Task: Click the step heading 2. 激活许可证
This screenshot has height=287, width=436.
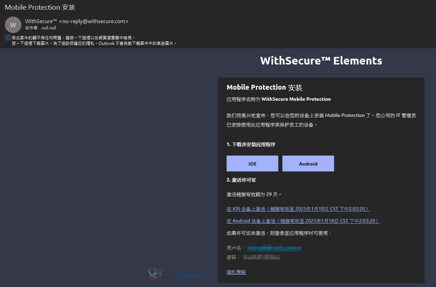Action: tap(241, 180)
